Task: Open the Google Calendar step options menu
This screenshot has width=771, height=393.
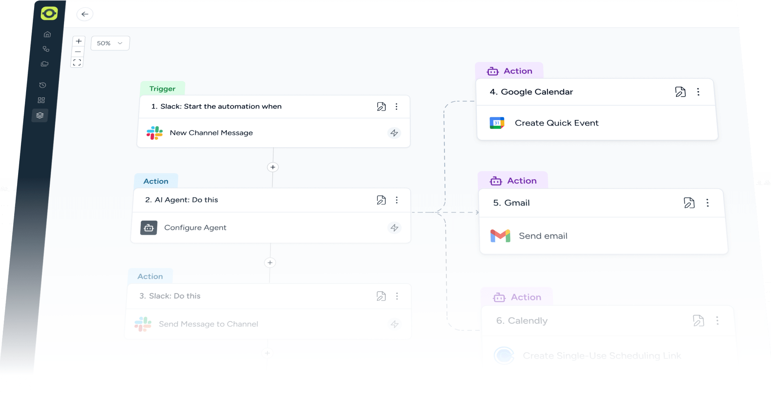Action: [x=698, y=92]
